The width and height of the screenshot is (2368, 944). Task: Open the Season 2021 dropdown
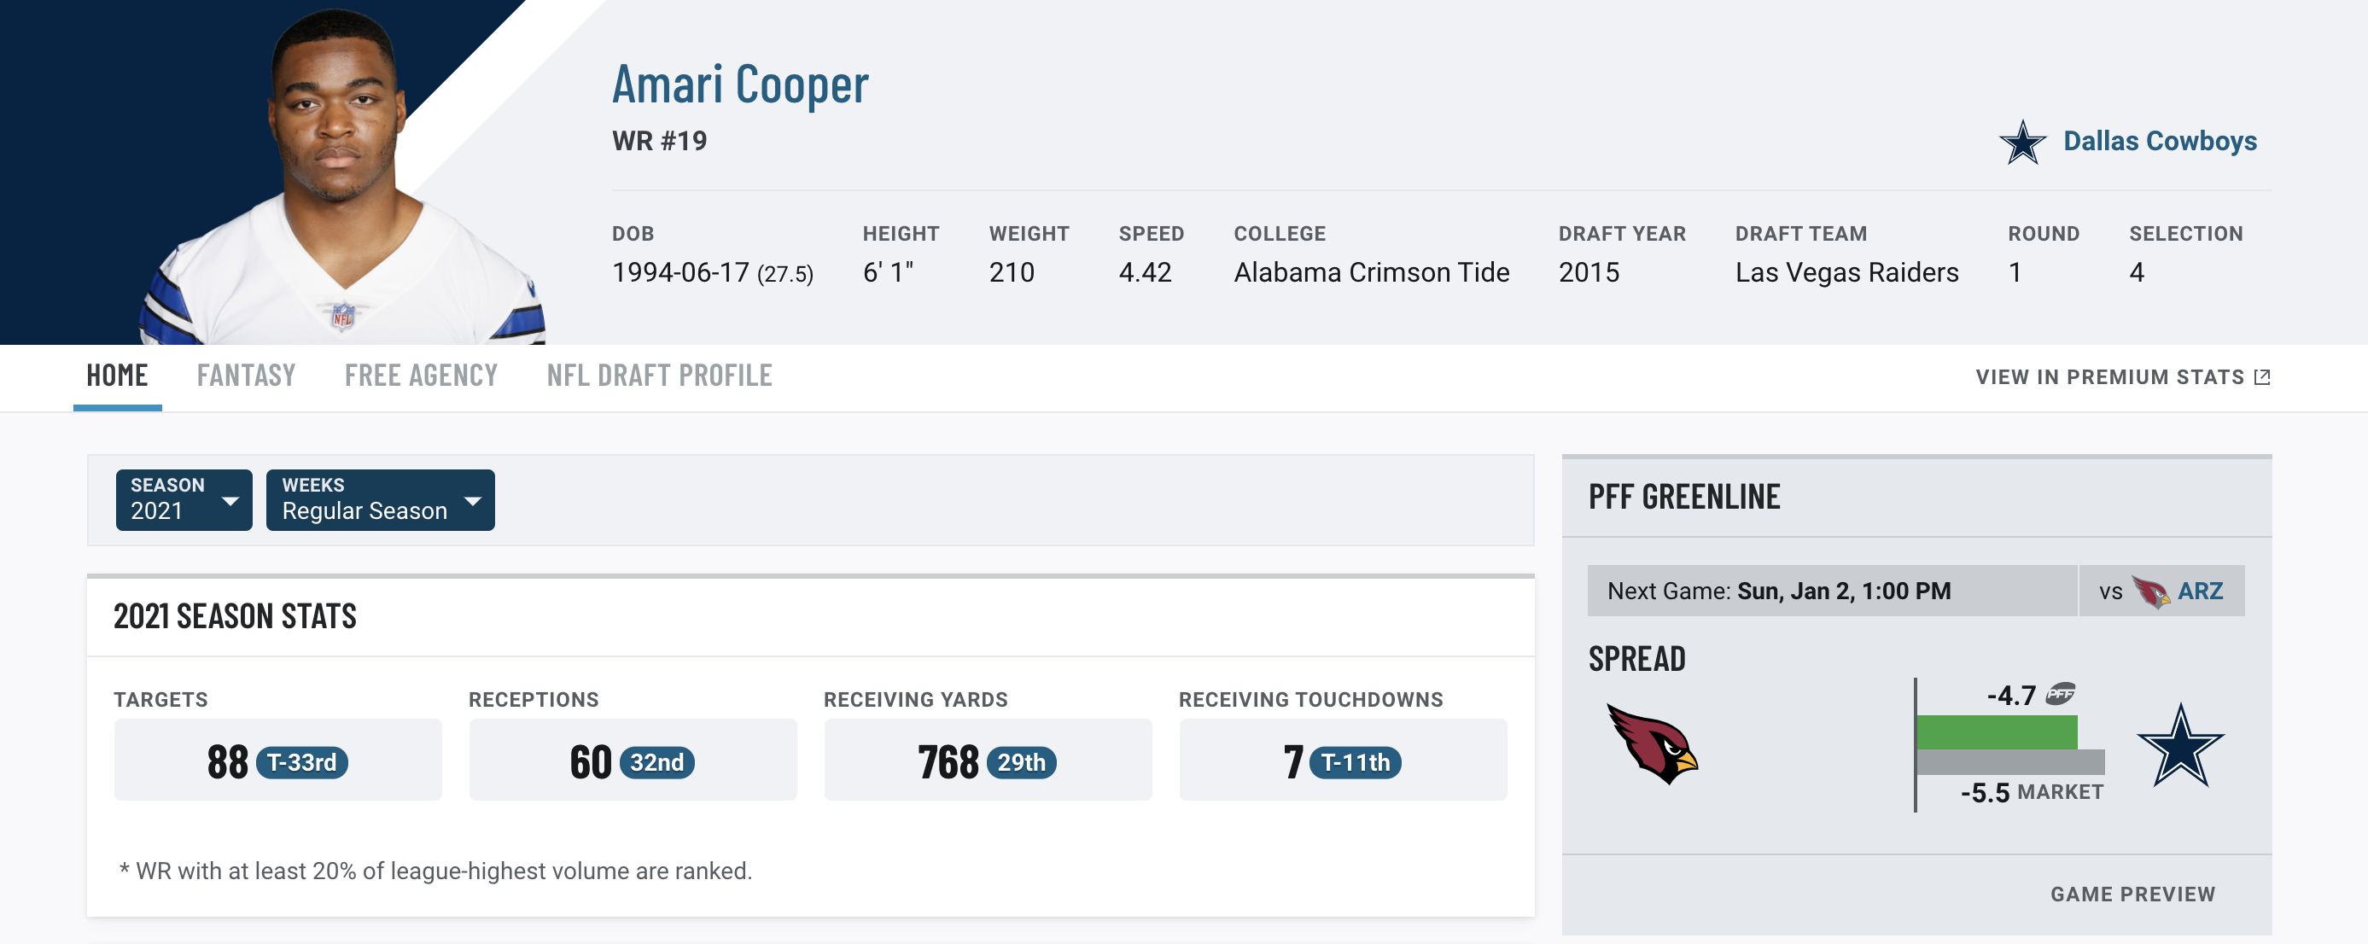(184, 499)
